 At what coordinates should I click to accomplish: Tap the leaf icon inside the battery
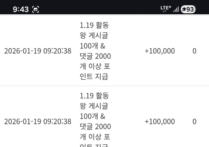tap(184, 9)
